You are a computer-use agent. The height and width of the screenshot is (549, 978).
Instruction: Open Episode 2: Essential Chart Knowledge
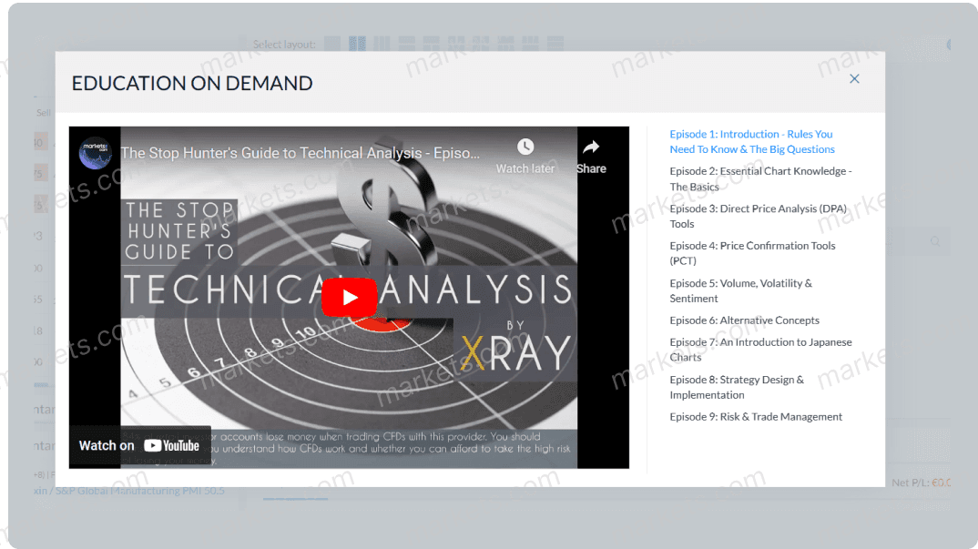pos(759,178)
